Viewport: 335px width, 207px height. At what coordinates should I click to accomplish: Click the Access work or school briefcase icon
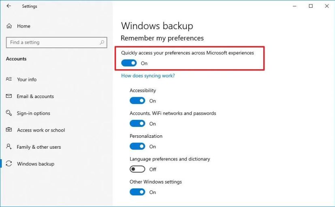coord(9,130)
